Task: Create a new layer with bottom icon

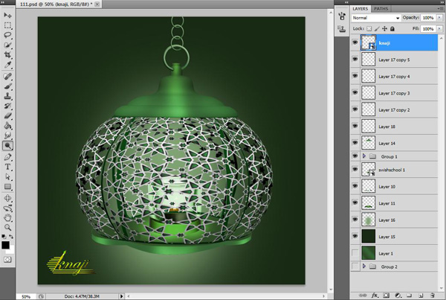Action: tap(420, 296)
